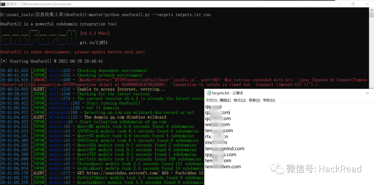Open the 查看(V) menu in Notepad
Viewport: 374px width, 185px height.
tap(254, 100)
